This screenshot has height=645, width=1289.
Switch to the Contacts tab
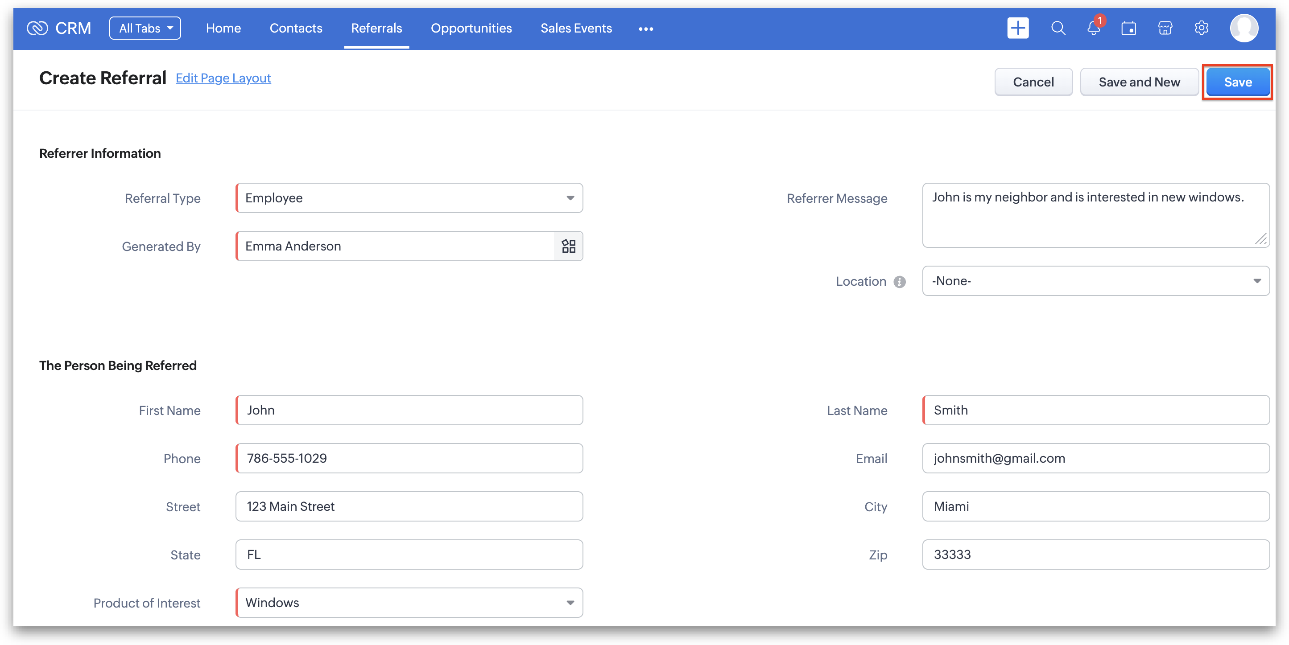[x=296, y=28]
